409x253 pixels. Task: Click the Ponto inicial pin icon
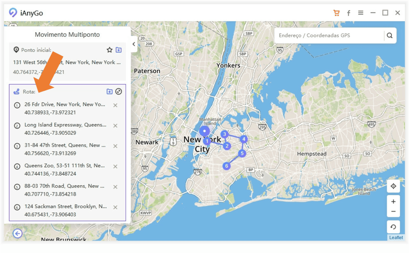coord(16,49)
